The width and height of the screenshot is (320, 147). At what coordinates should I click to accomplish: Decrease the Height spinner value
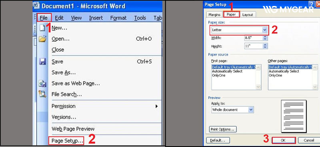click(x=265, y=48)
